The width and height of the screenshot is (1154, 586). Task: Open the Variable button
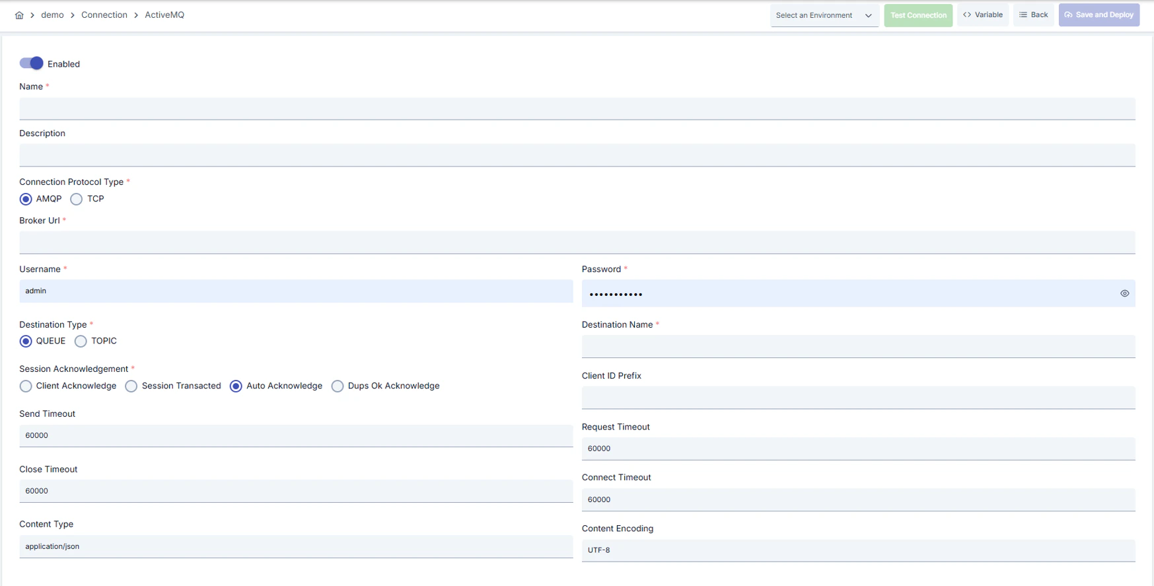click(983, 15)
